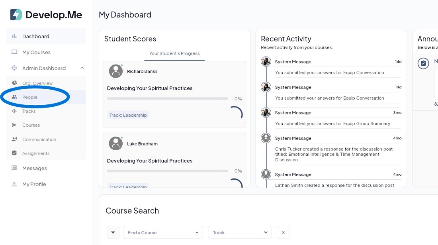Click the Track: Leadership tag for Richard Banks
438x245 pixels.
tap(128, 115)
